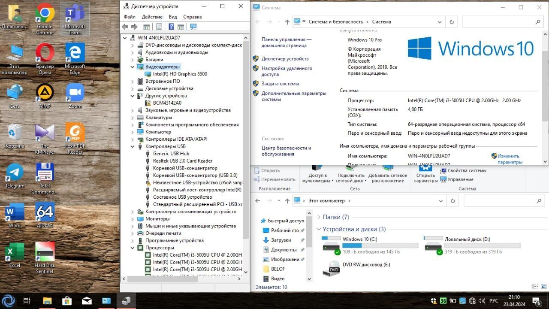Click the Start button on the taskbar

pyautogui.click(x=9, y=300)
